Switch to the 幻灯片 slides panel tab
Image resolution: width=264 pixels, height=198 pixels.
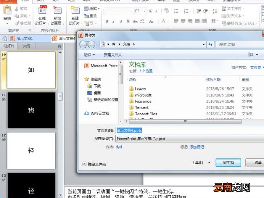pos(9,46)
